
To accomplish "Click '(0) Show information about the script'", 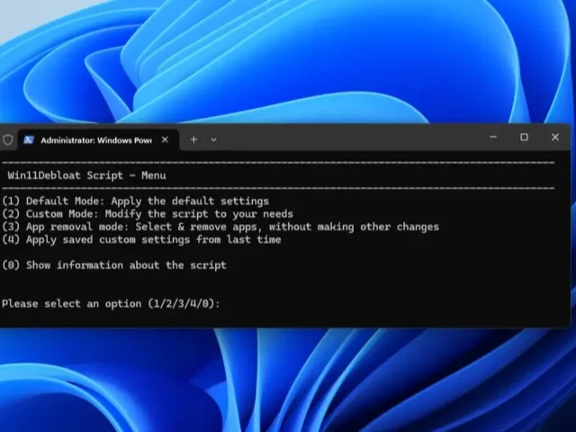I will tap(114, 265).
